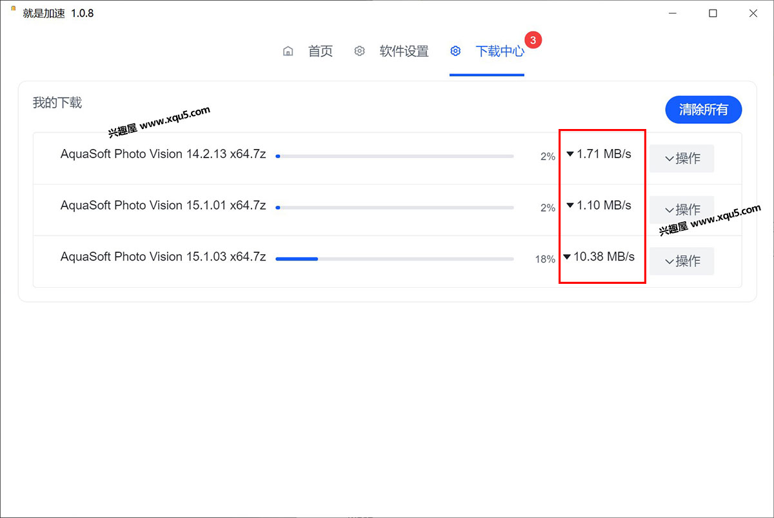Expand 操作 for Photo Vision 15.1.01
Image resolution: width=774 pixels, height=518 pixels.
(682, 210)
